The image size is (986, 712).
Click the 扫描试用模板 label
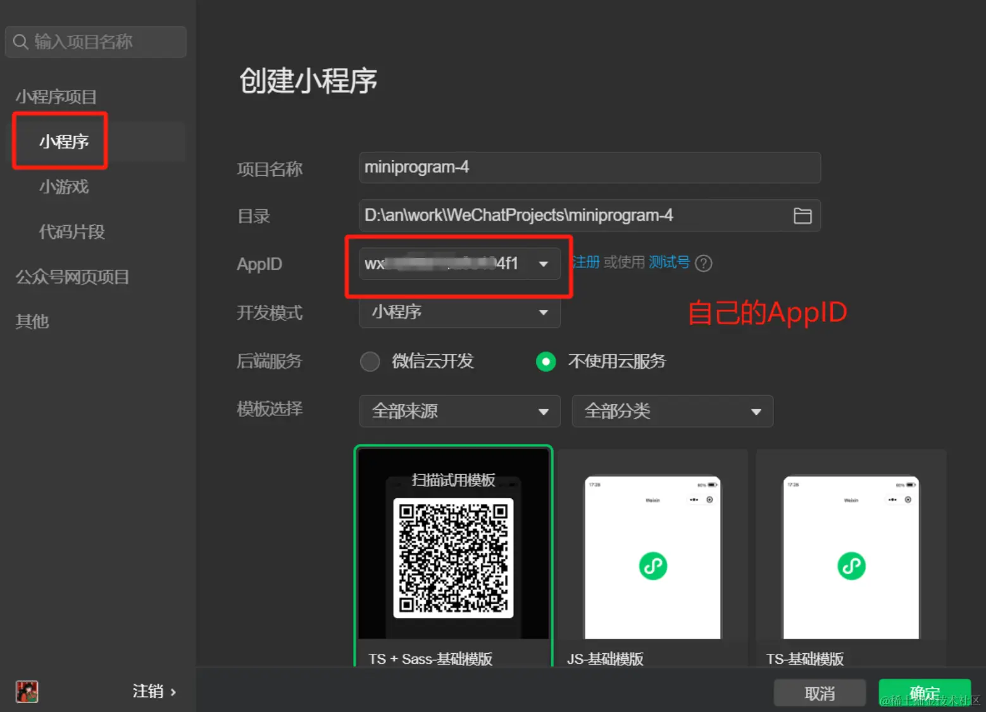click(x=453, y=480)
